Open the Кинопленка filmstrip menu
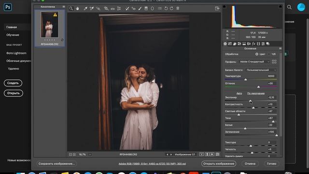The height and width of the screenshot is (174, 309). pos(64,7)
